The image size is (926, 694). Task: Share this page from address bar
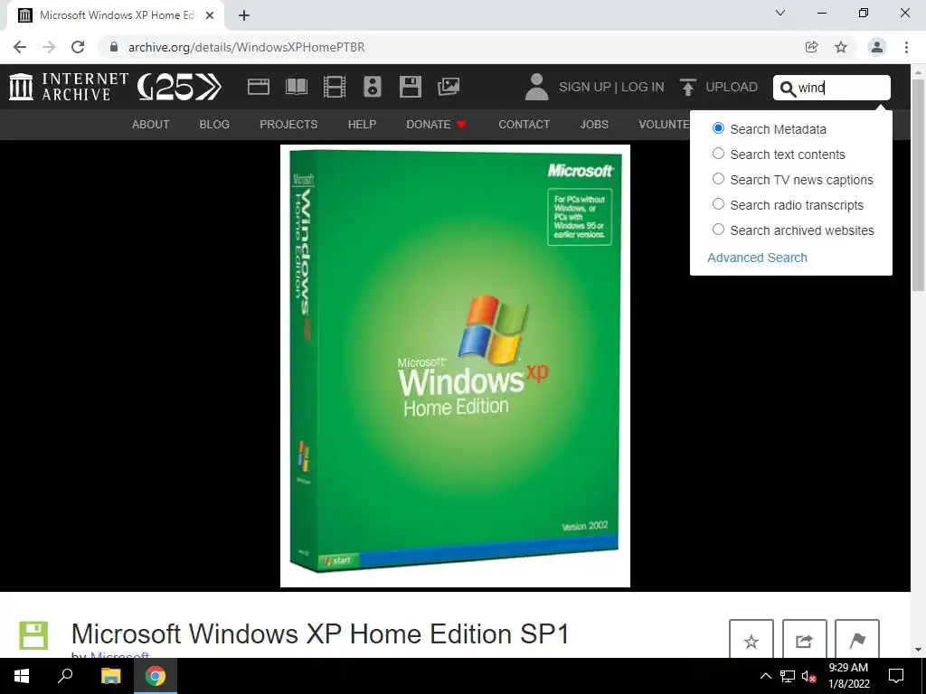click(x=811, y=47)
